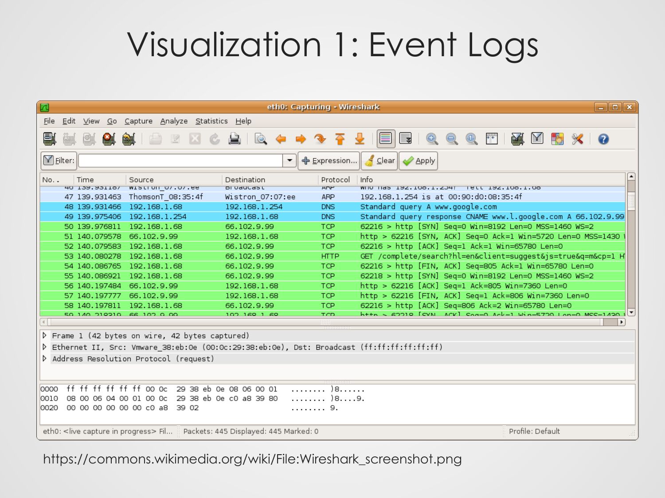Jump to the first packet

click(x=340, y=139)
